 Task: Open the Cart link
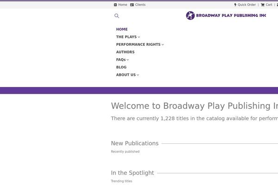(x=269, y=5)
